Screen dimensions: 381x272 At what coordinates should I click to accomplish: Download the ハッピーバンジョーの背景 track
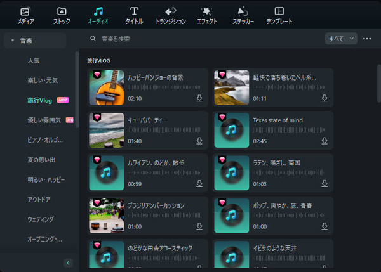pyautogui.click(x=199, y=99)
